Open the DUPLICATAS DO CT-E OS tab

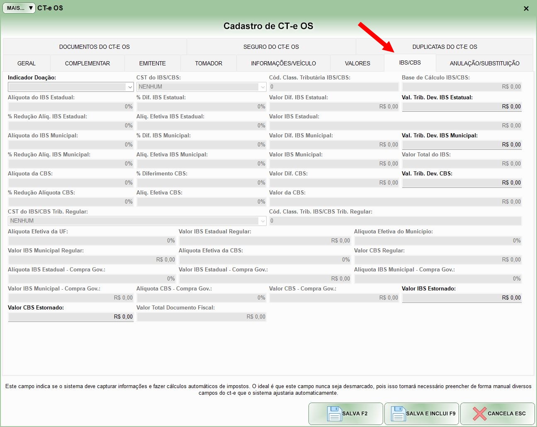(445, 47)
